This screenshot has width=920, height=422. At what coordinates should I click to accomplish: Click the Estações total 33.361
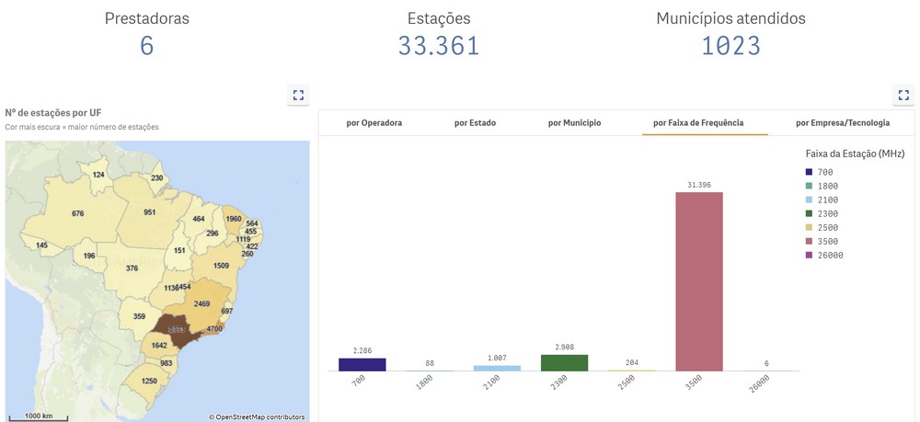439,45
